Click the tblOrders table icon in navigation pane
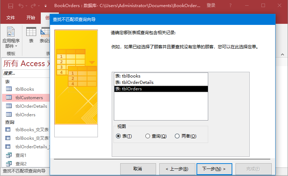288x176 pixels. coord(9,114)
